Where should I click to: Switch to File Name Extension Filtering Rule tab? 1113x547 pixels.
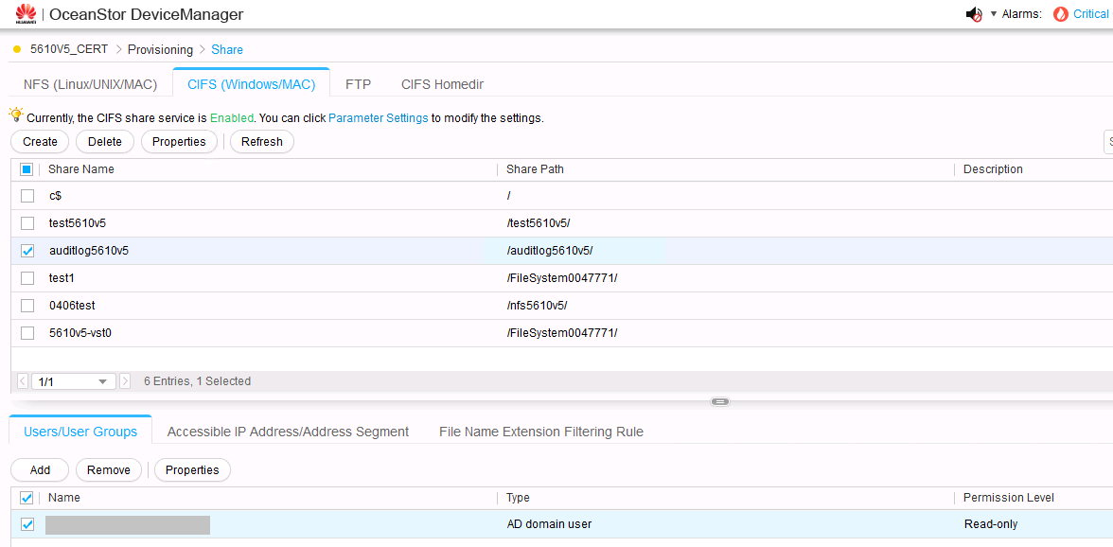click(x=540, y=432)
